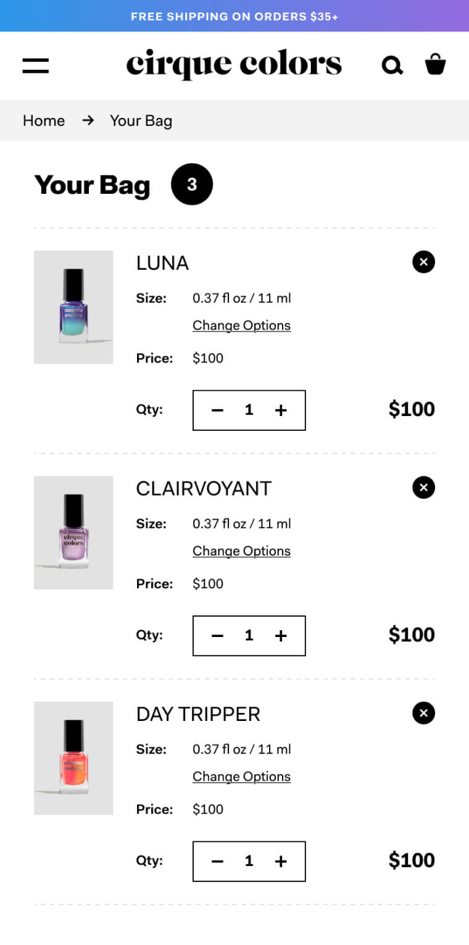Decrease LUNA quantity with minus
The image size is (469, 945).
(217, 410)
